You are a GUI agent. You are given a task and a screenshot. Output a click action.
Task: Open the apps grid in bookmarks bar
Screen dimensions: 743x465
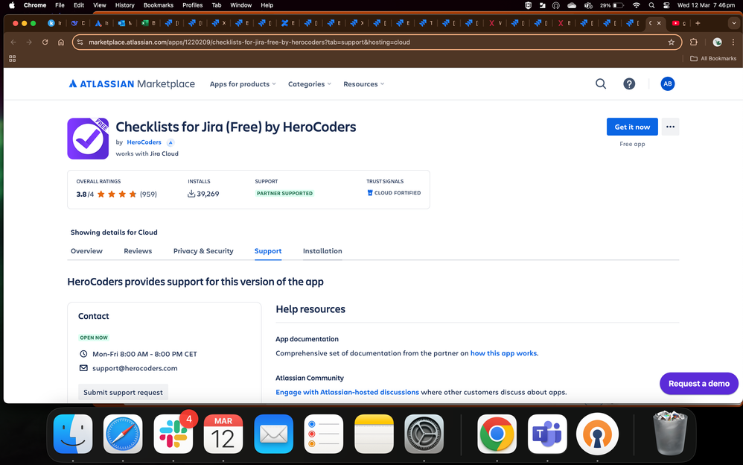click(x=13, y=58)
